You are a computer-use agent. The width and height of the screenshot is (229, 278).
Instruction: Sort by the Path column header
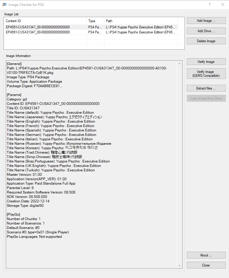click(x=141, y=21)
